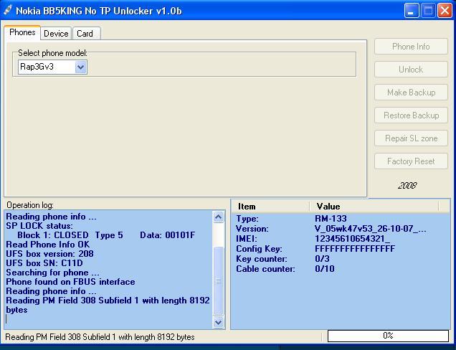456x350 pixels.
Task: Click the Factory Reset button
Action: (411, 161)
